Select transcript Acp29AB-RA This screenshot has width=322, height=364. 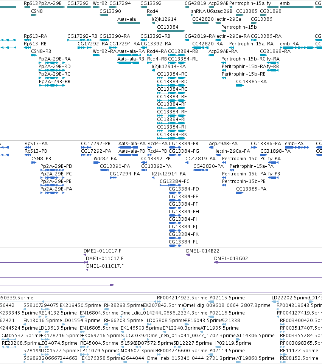[x=223, y=51]
